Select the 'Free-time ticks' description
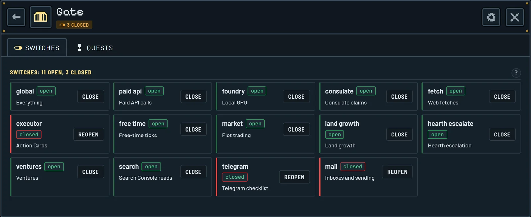 coord(138,135)
